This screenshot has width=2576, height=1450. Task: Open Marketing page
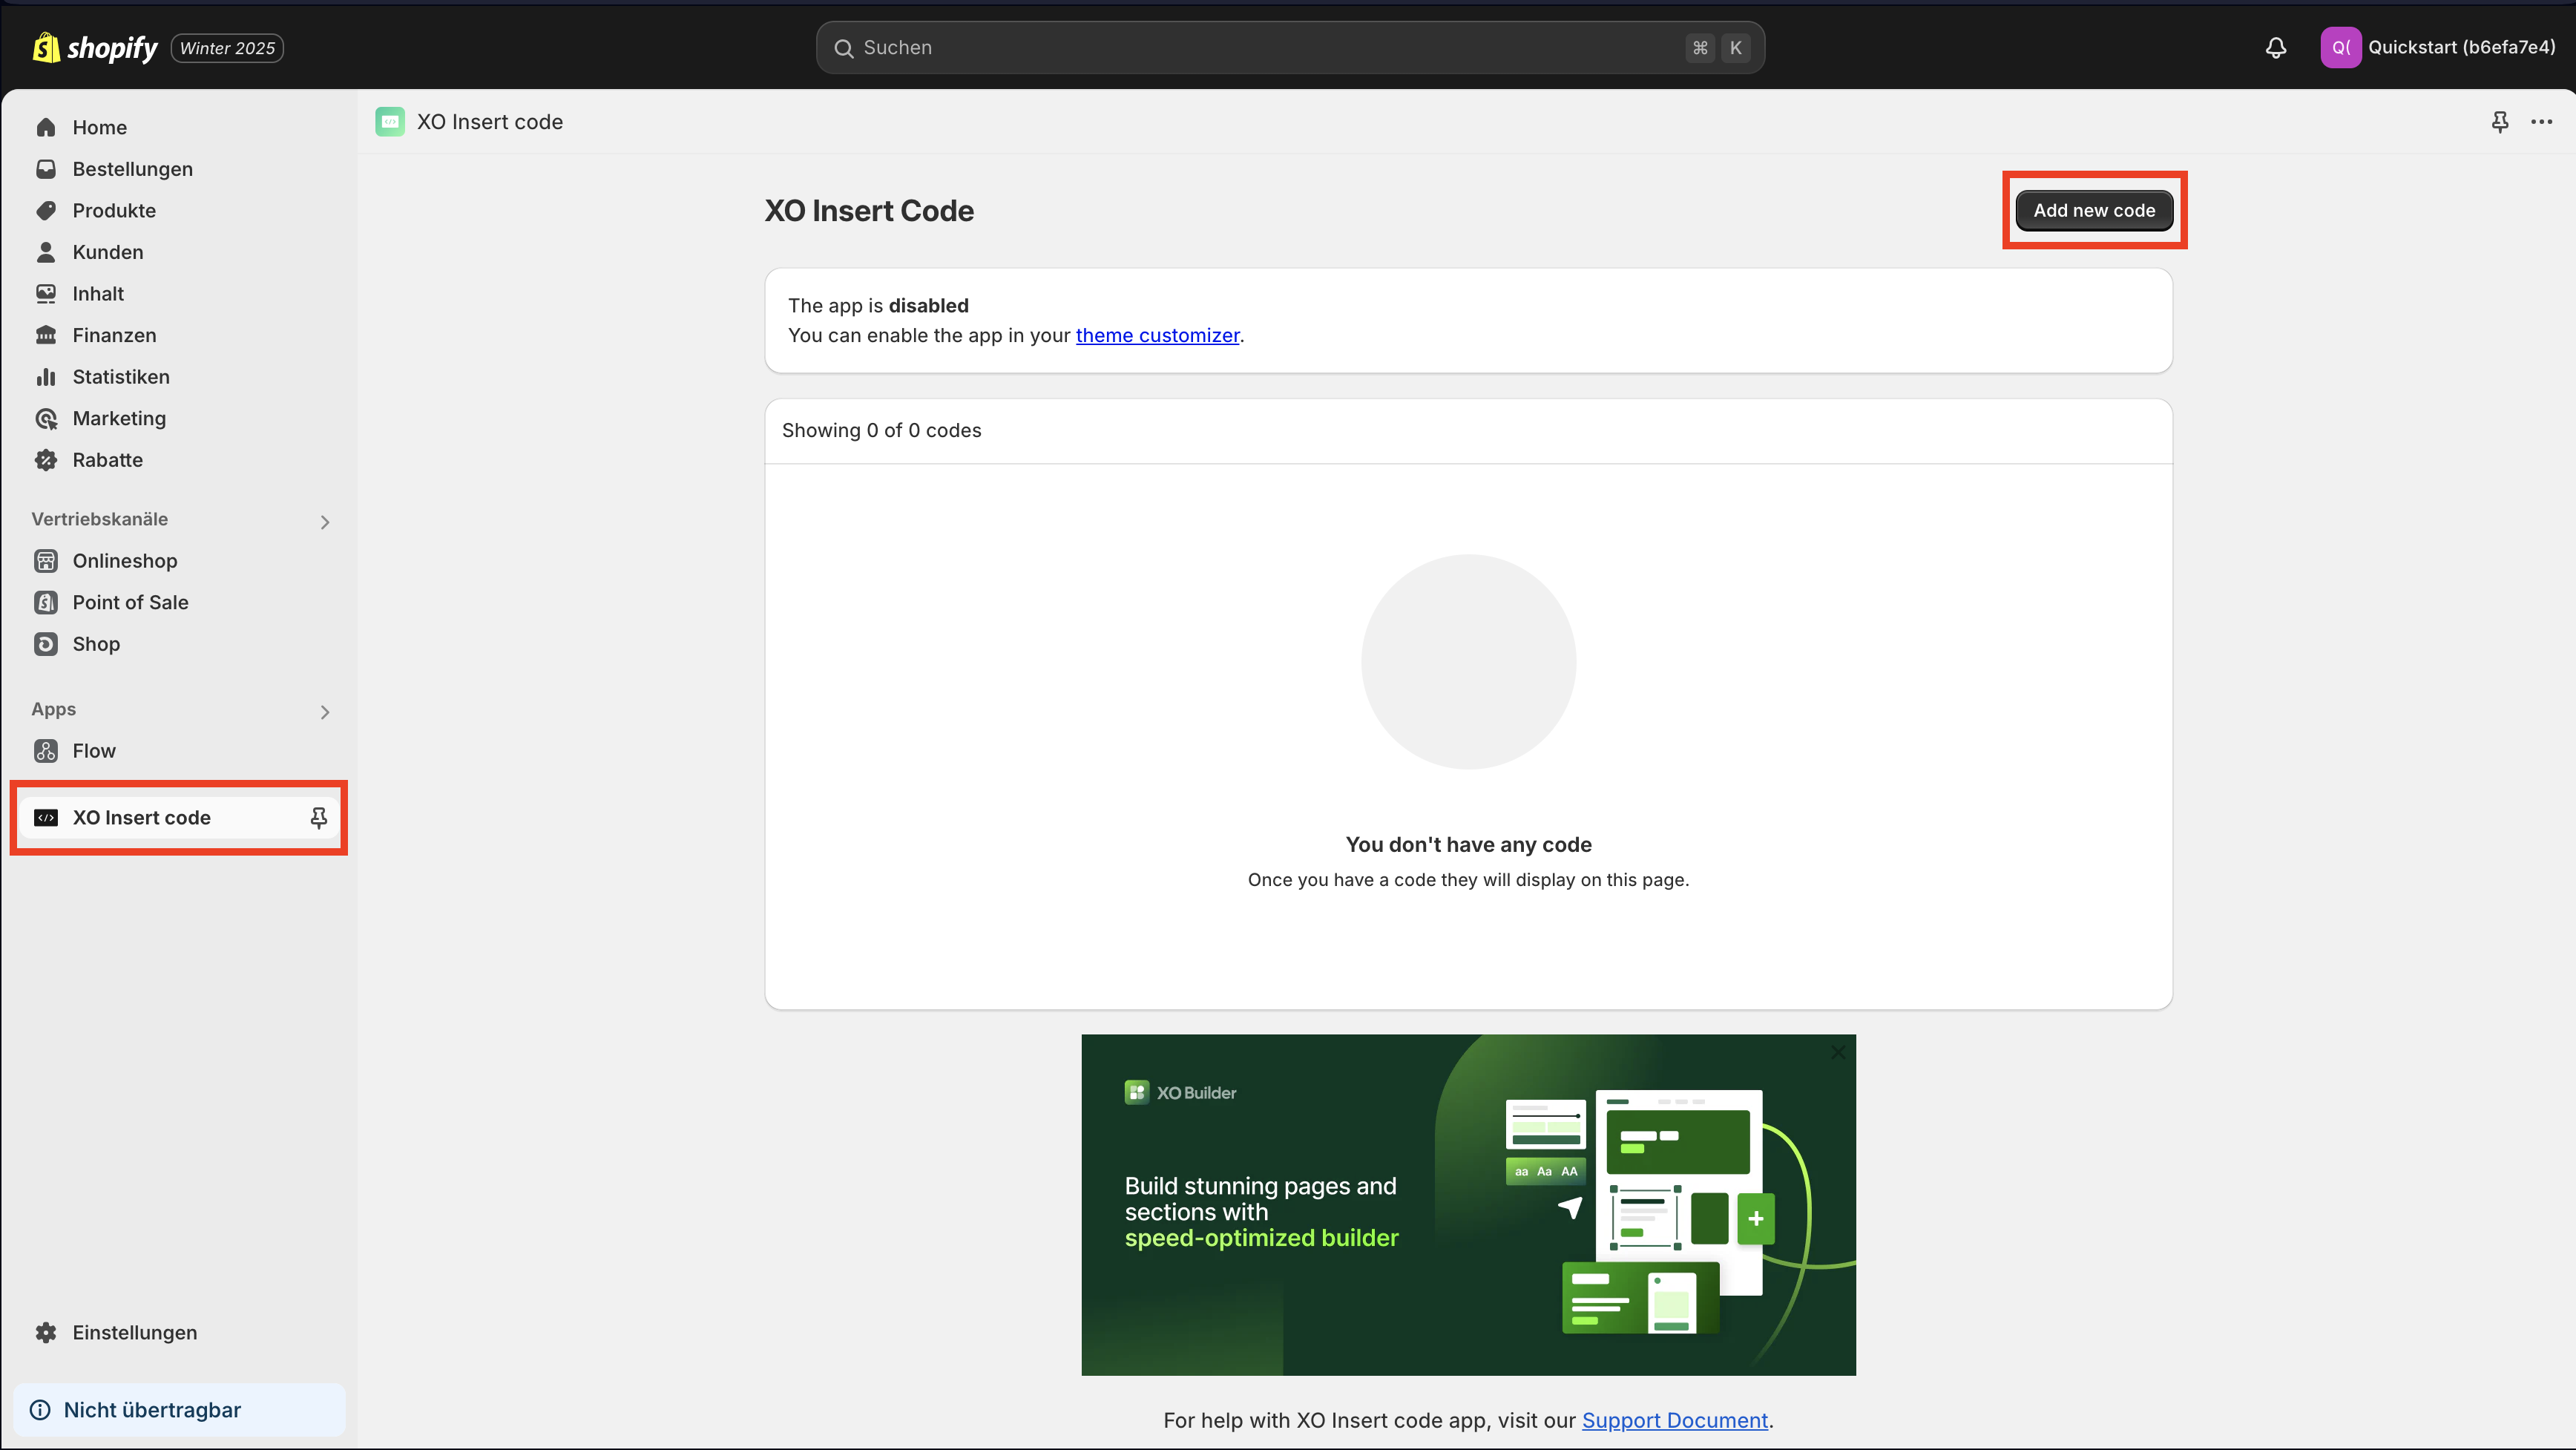[x=178, y=419]
